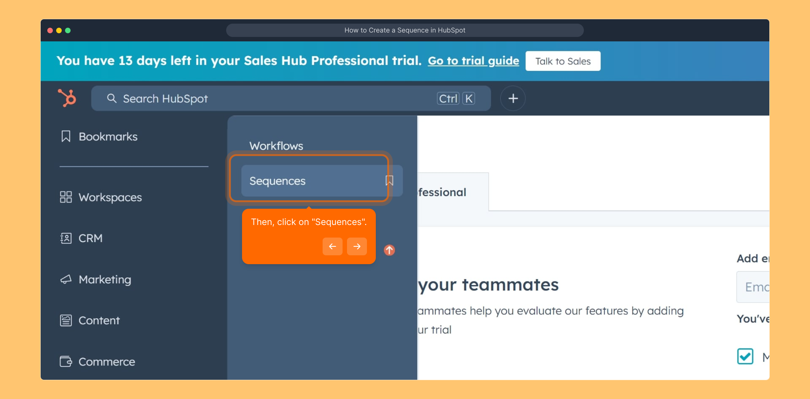810x399 pixels.
Task: Open the Go to trial guide link
Action: [473, 61]
